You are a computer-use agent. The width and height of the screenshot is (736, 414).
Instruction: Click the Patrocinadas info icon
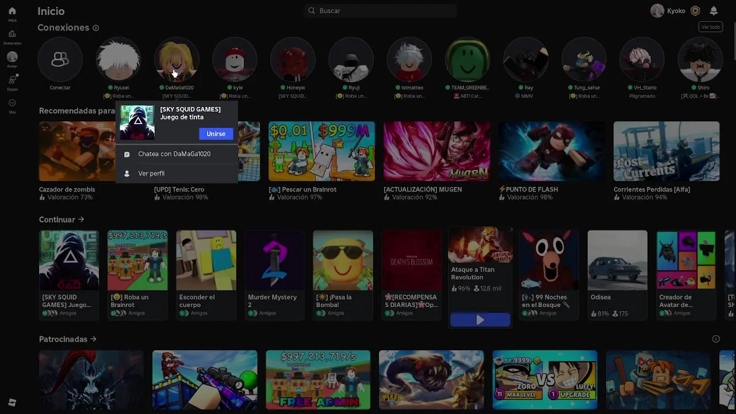(x=716, y=339)
